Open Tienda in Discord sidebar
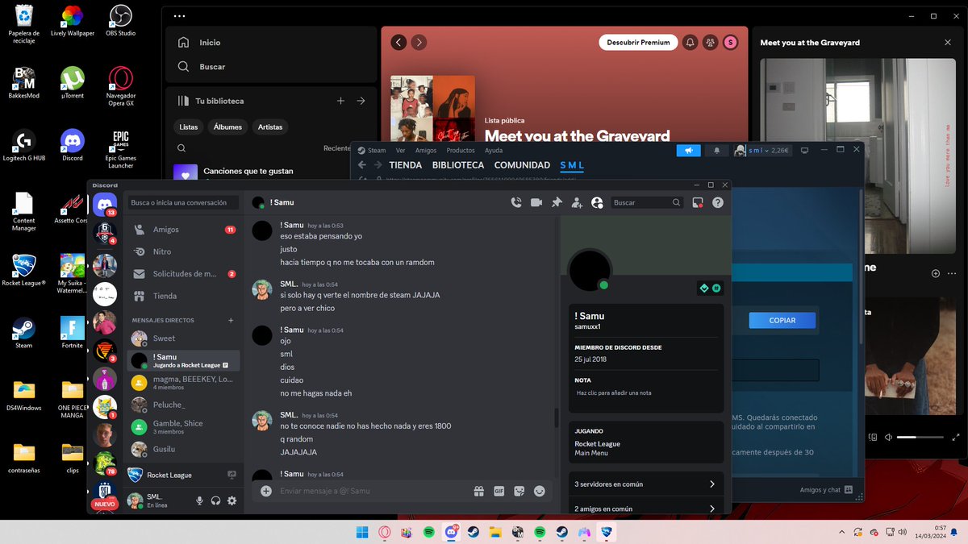 184,296
